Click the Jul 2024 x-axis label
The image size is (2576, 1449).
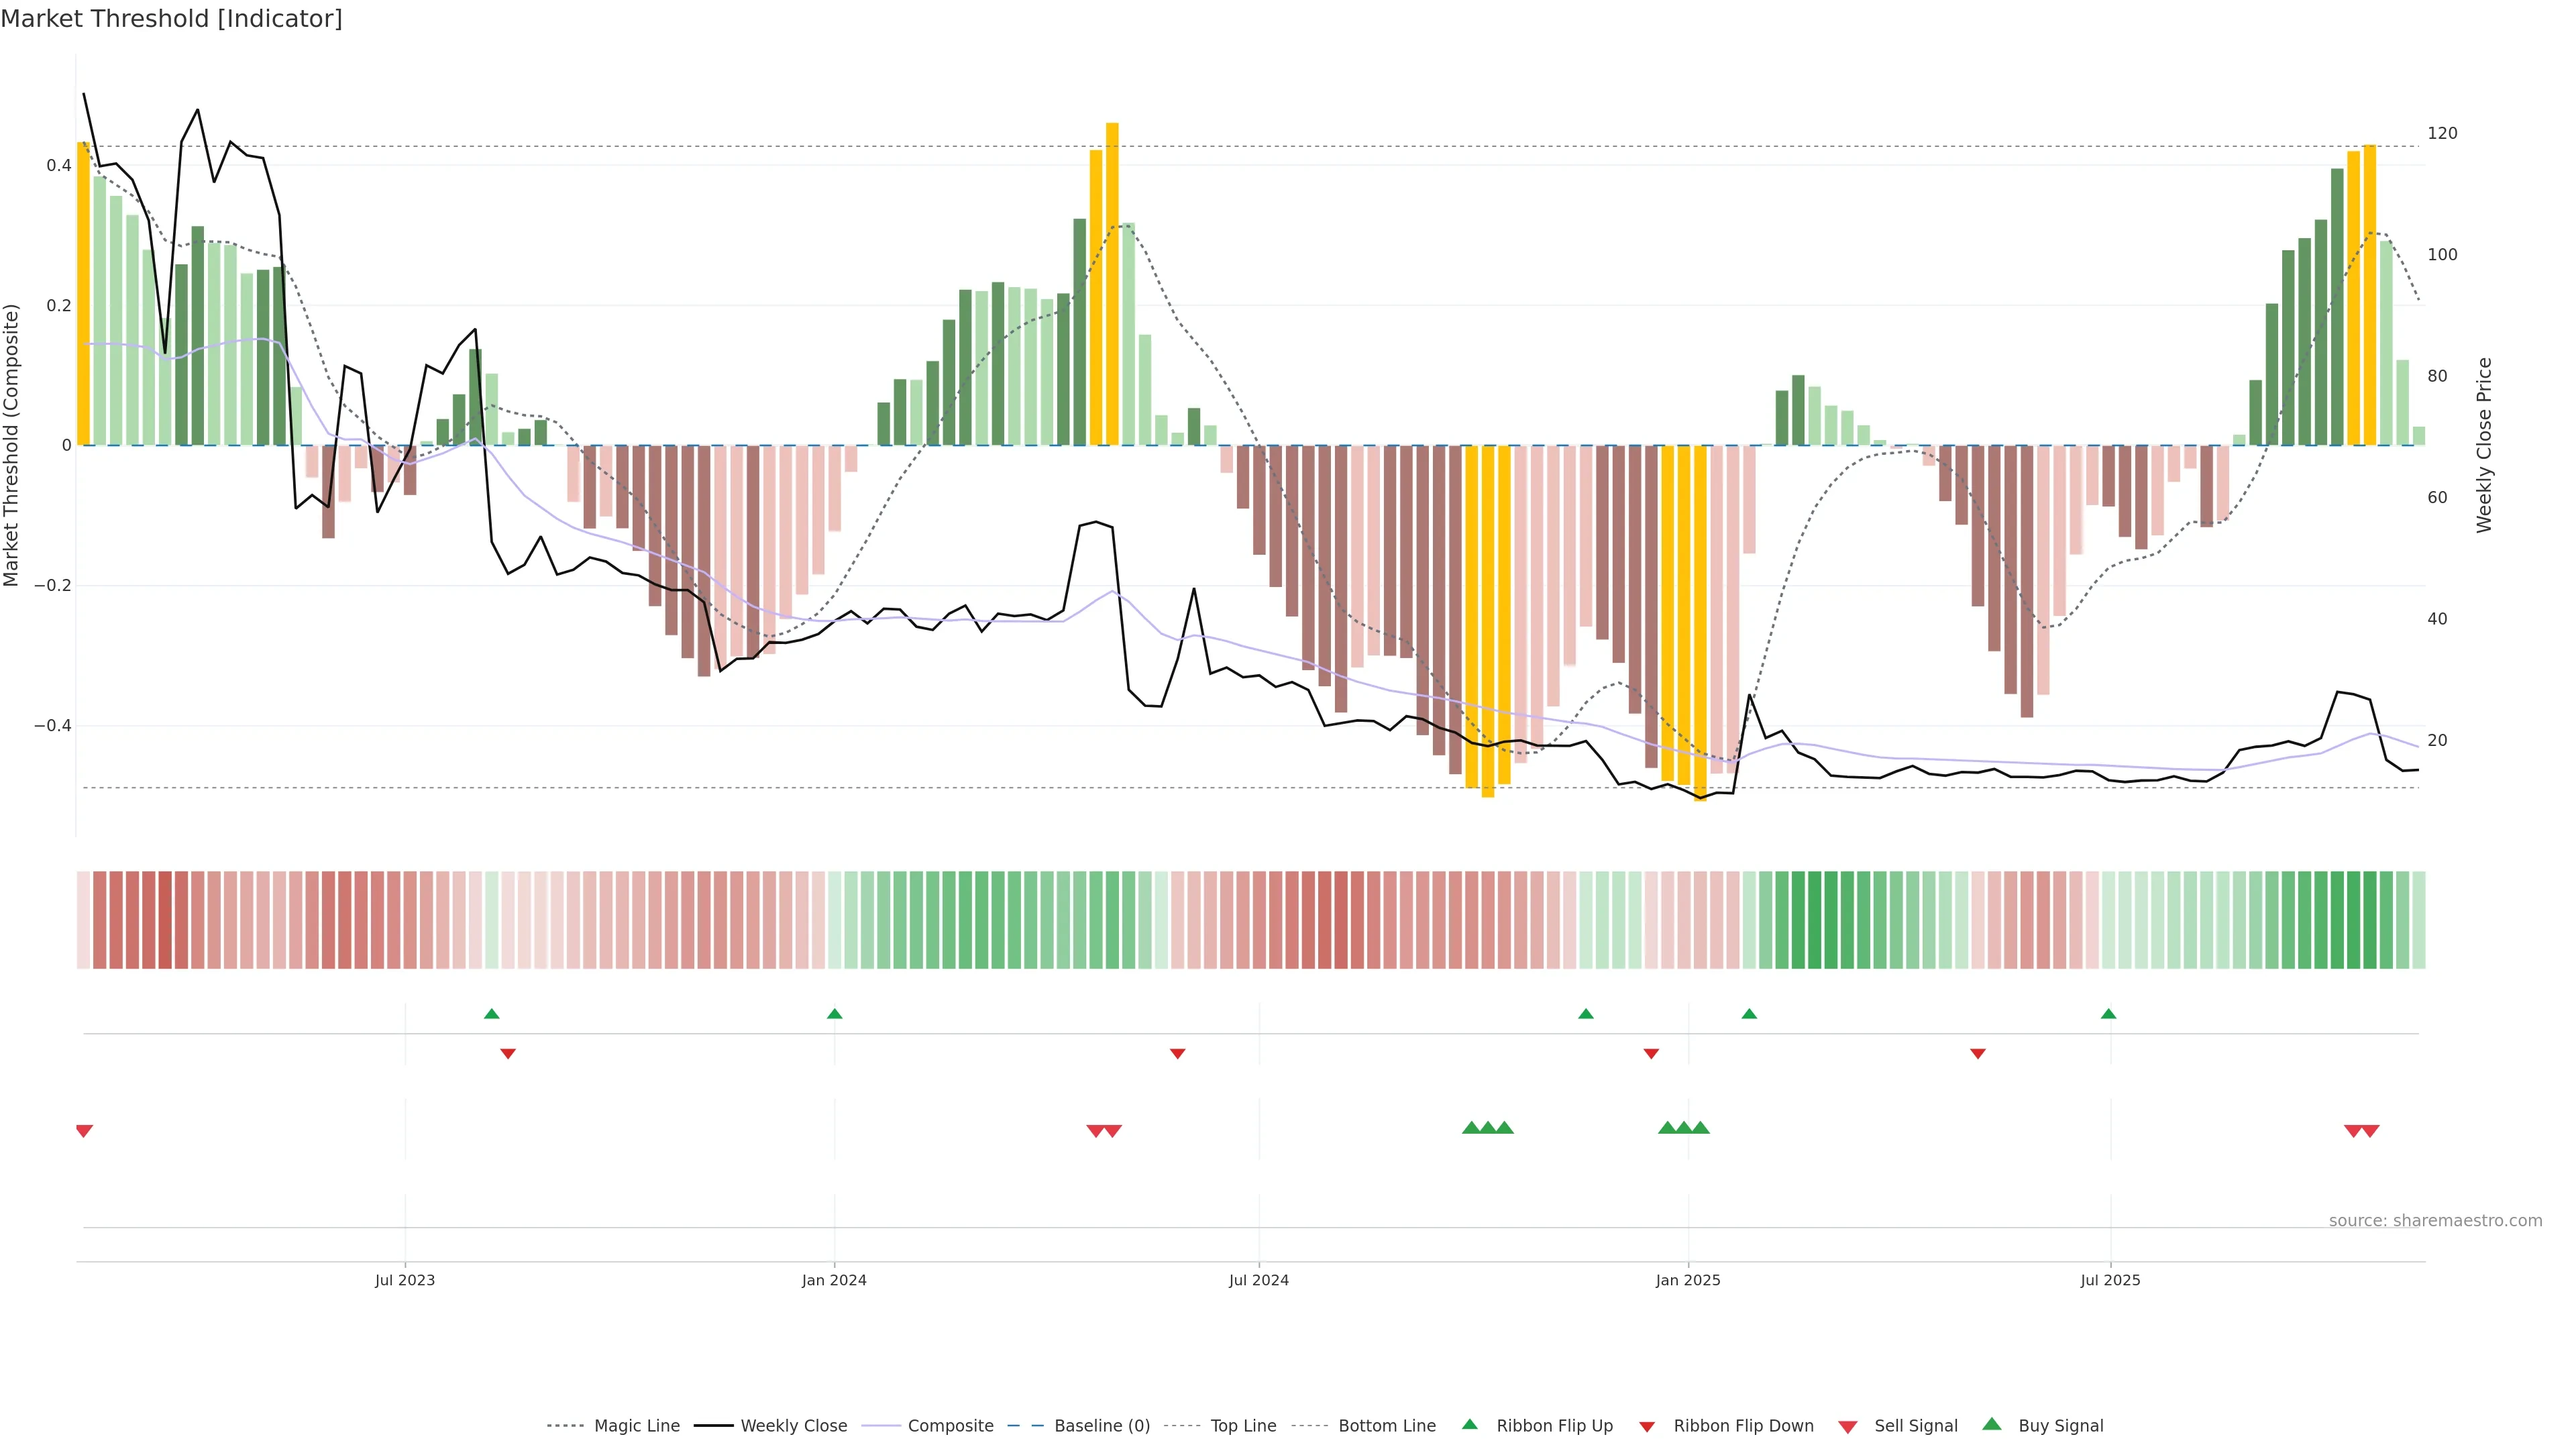(x=1258, y=1280)
